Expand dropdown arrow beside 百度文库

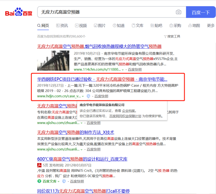(59, 182)
